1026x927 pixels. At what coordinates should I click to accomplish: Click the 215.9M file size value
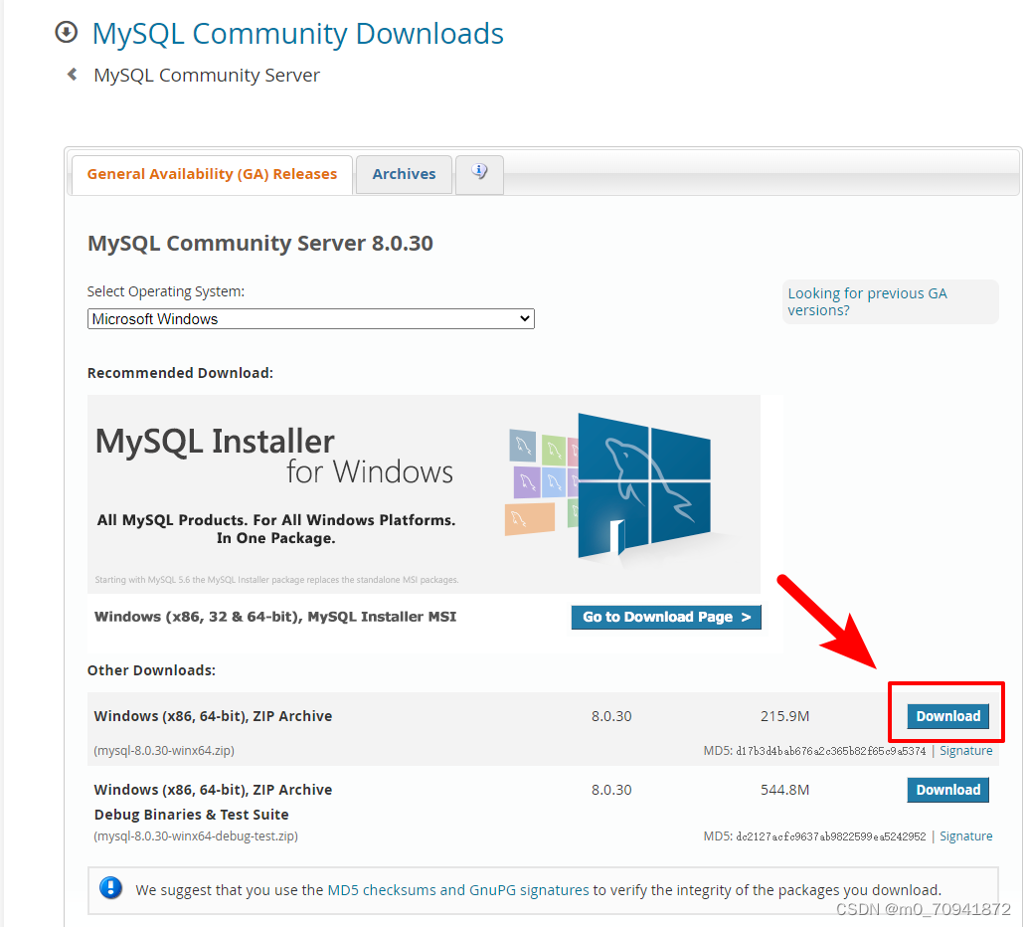click(x=784, y=716)
